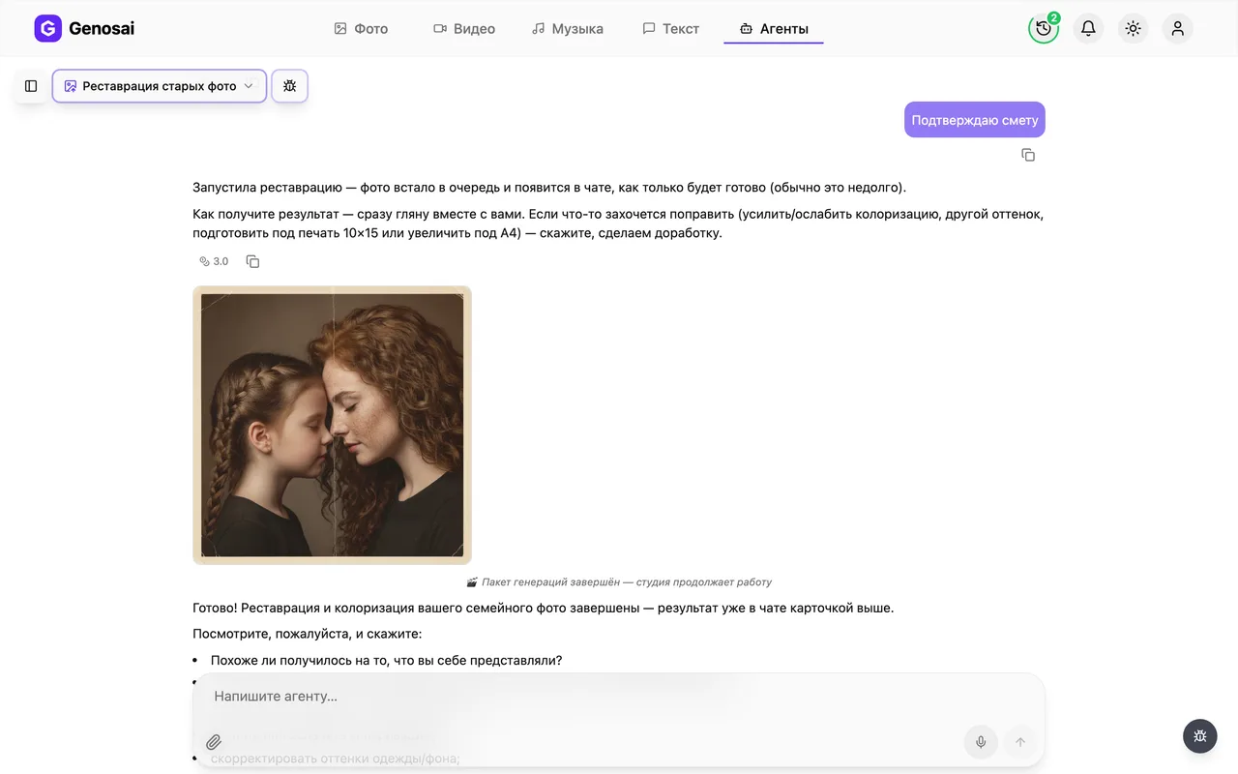Image resolution: width=1238 pixels, height=774 pixels.
Task: Open the restored family photo thumbnail
Action: [332, 425]
